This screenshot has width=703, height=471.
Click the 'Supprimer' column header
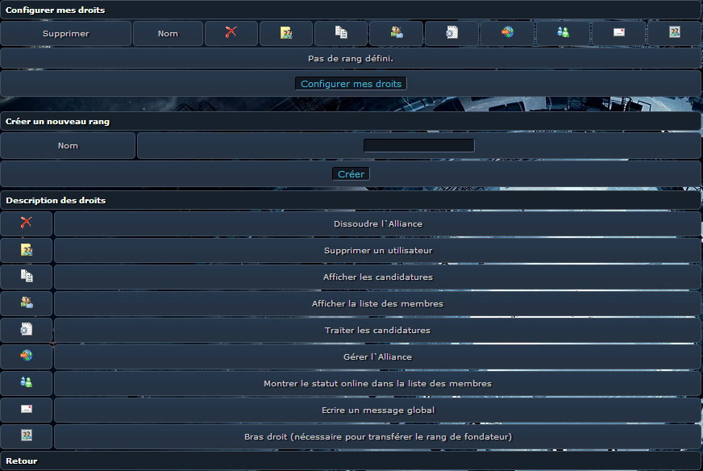[65, 34]
